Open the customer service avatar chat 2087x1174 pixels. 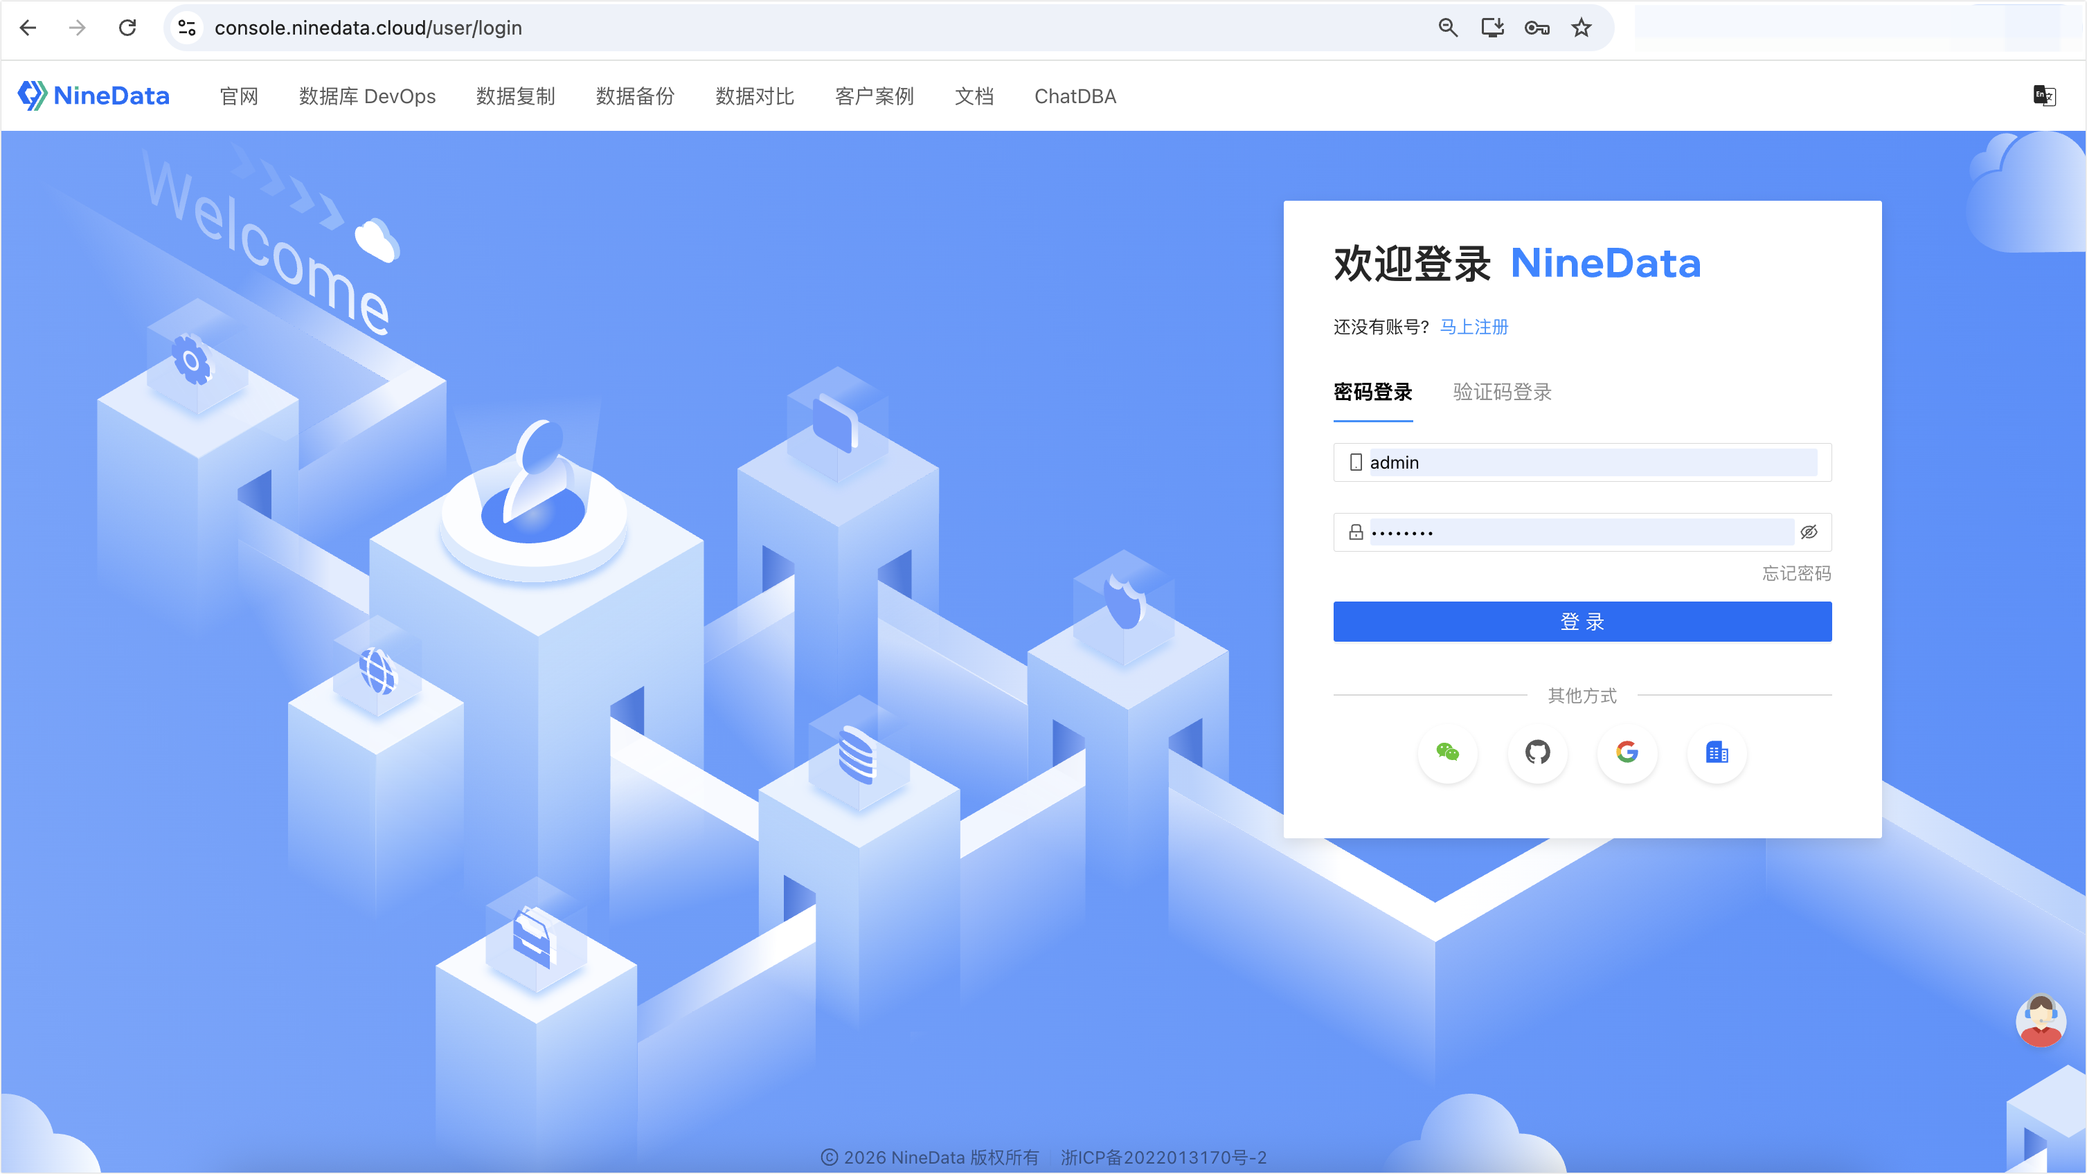pyautogui.click(x=2040, y=1020)
